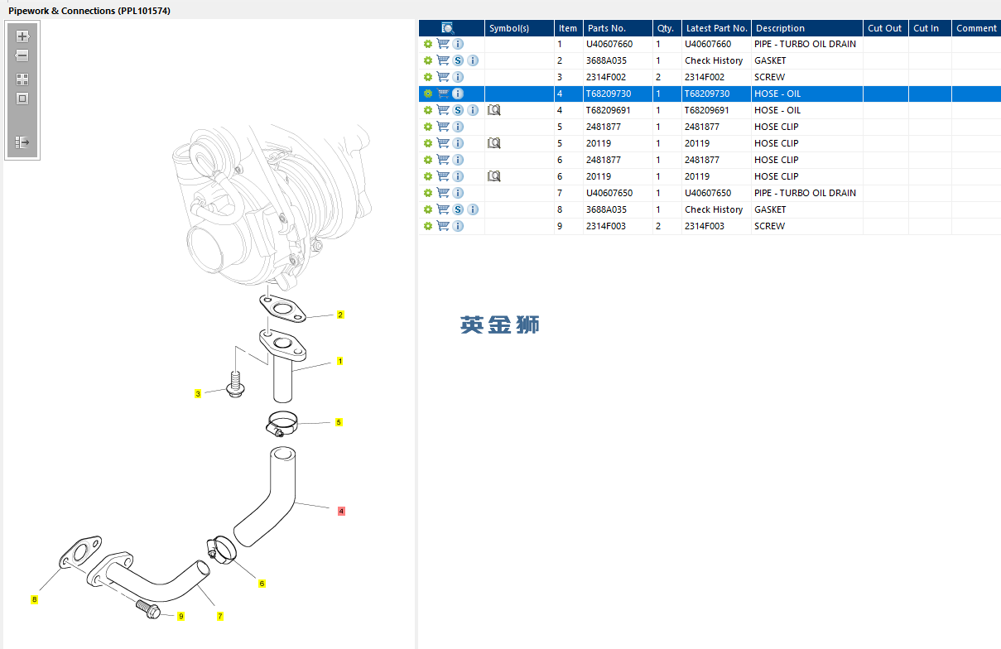Image resolution: width=1001 pixels, height=649 pixels.
Task: Add screw 2314F003 to cart
Action: pos(443,226)
